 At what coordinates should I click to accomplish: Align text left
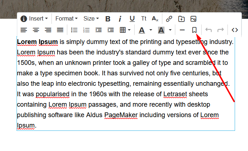tap(24, 30)
